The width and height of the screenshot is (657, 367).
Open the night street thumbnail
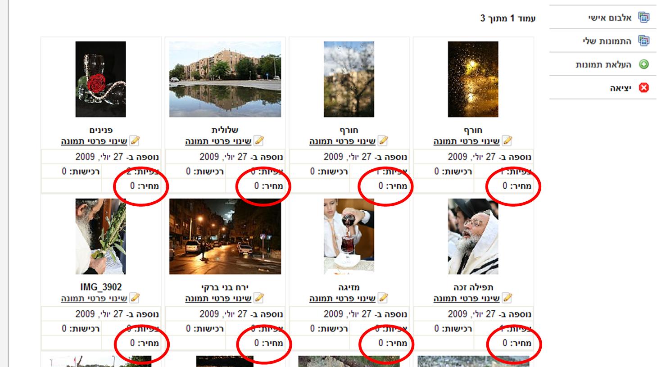pyautogui.click(x=225, y=236)
